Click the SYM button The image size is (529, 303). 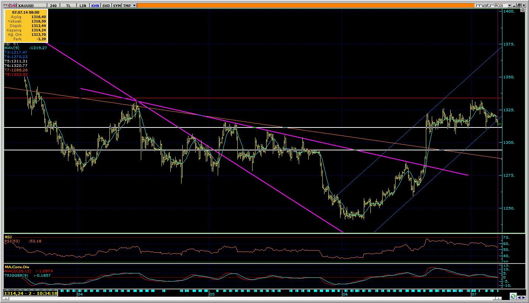coord(117,6)
